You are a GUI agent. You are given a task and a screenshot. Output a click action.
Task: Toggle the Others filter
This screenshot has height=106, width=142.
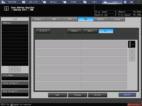tap(74, 31)
